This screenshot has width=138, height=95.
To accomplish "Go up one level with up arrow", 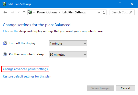I will pyautogui.click(x=24, y=12).
